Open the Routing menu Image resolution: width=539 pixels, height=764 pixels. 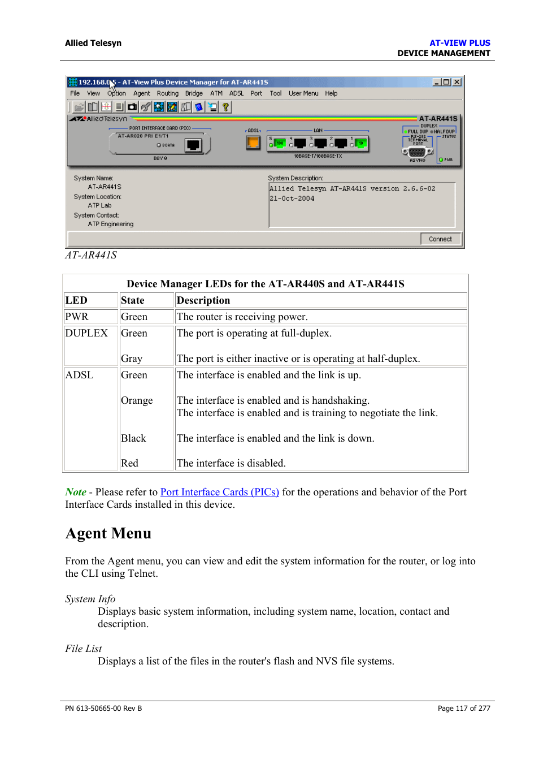click(x=167, y=93)
